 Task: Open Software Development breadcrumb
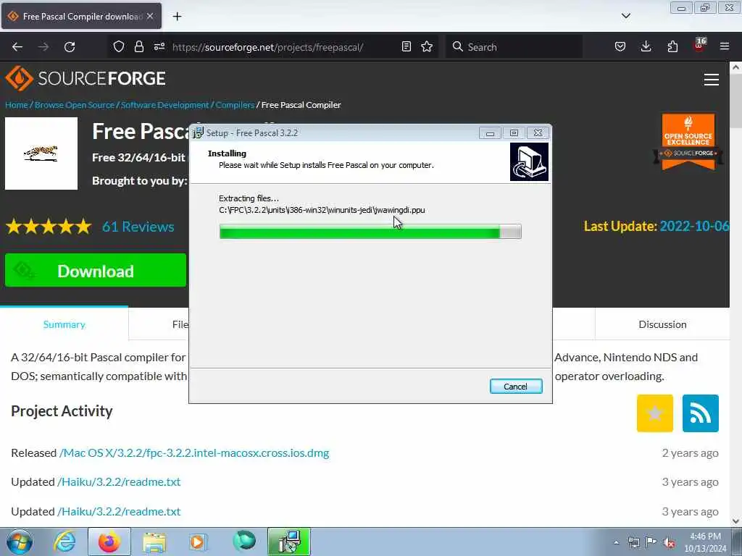(x=164, y=105)
